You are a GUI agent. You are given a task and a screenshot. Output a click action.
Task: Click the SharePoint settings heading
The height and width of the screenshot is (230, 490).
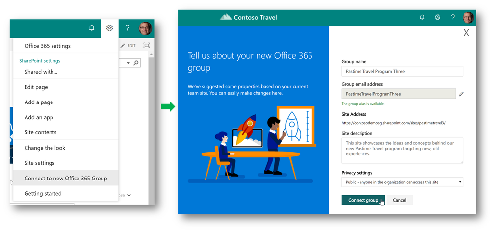40,61
